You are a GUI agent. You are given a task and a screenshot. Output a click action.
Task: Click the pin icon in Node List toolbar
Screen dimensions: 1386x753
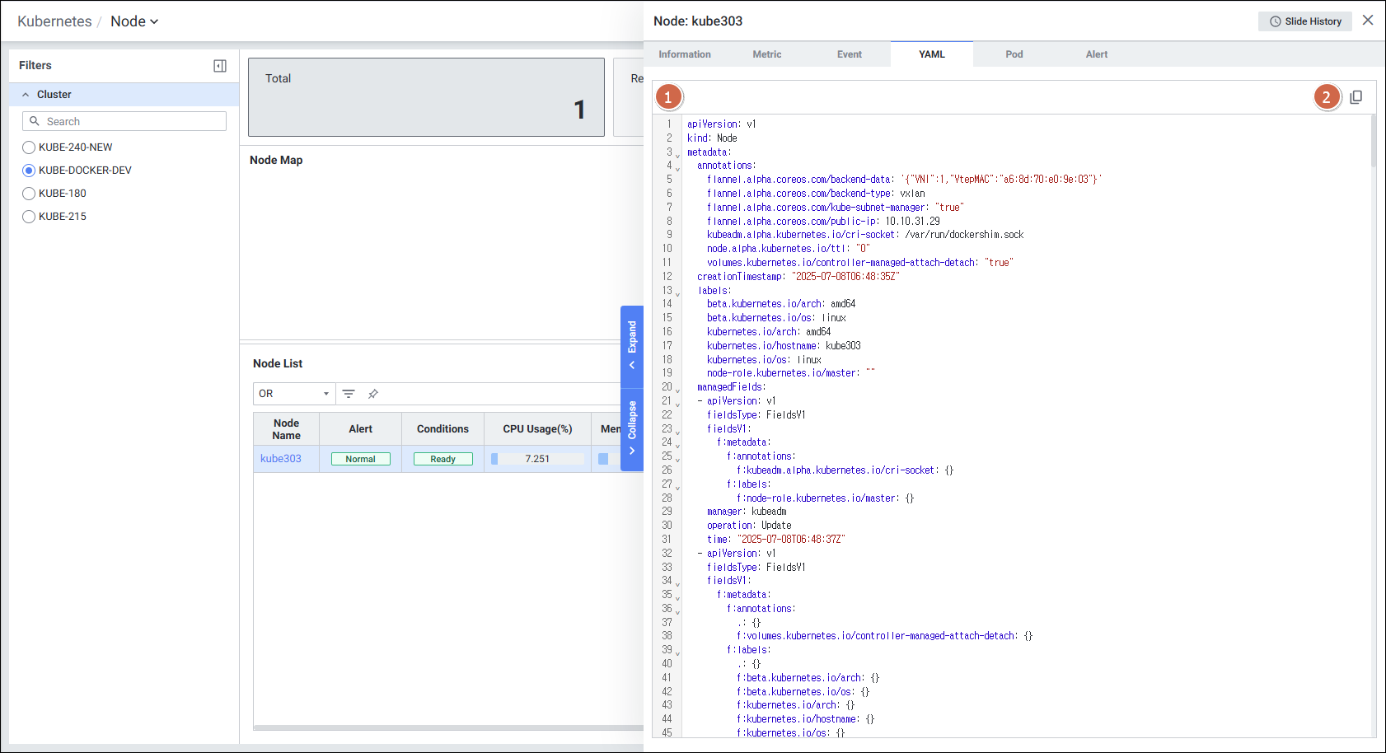click(x=373, y=394)
